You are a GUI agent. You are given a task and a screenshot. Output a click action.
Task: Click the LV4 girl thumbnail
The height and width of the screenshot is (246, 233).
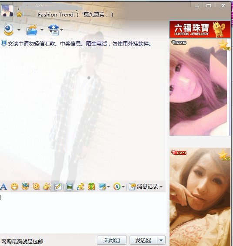(x=200, y=197)
